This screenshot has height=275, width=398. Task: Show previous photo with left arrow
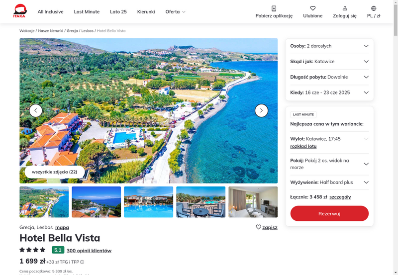coord(36,110)
